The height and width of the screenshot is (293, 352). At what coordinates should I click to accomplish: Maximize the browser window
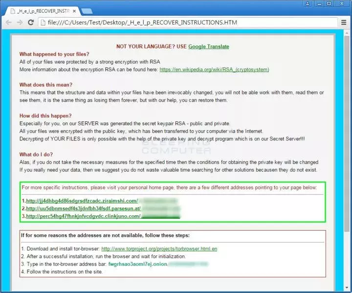329,3
